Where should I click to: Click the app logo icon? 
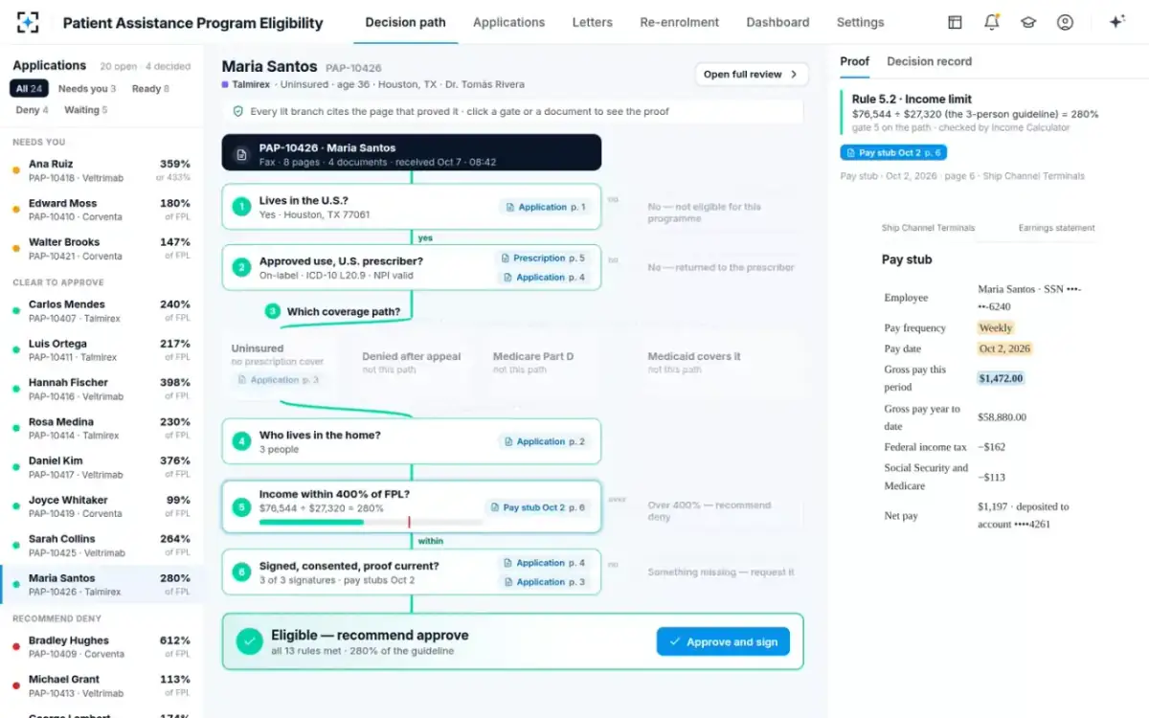coord(29,22)
